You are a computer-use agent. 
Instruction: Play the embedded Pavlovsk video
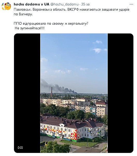(74, 93)
